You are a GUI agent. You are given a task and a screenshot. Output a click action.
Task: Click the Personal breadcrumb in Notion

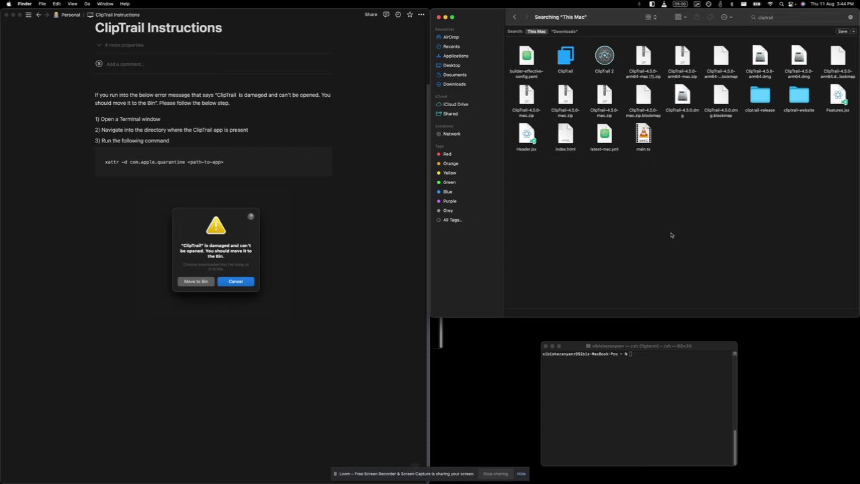pyautogui.click(x=67, y=15)
